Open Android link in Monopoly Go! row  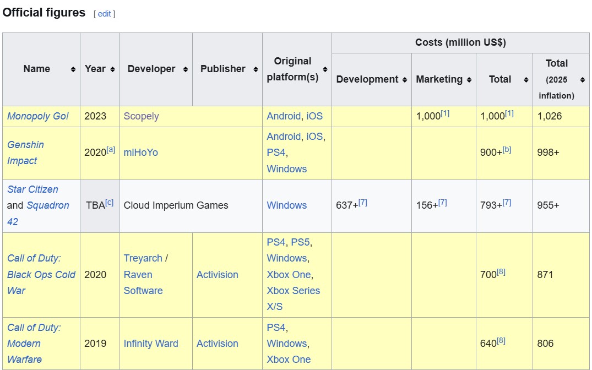(x=284, y=116)
